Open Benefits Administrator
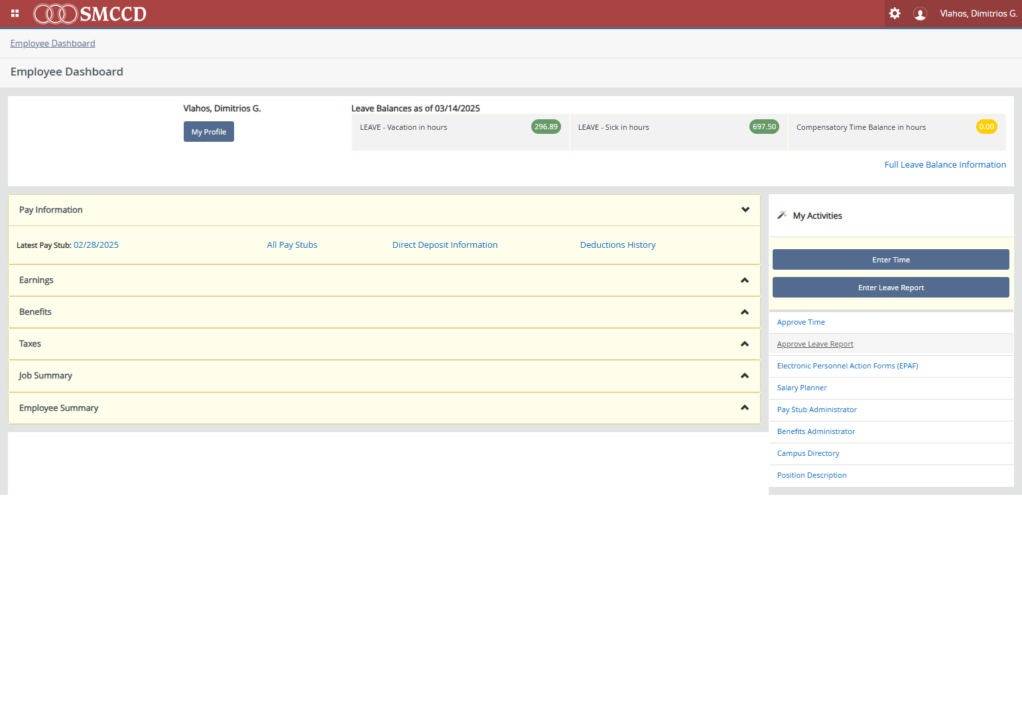This screenshot has height=715, width=1022. pos(816,431)
